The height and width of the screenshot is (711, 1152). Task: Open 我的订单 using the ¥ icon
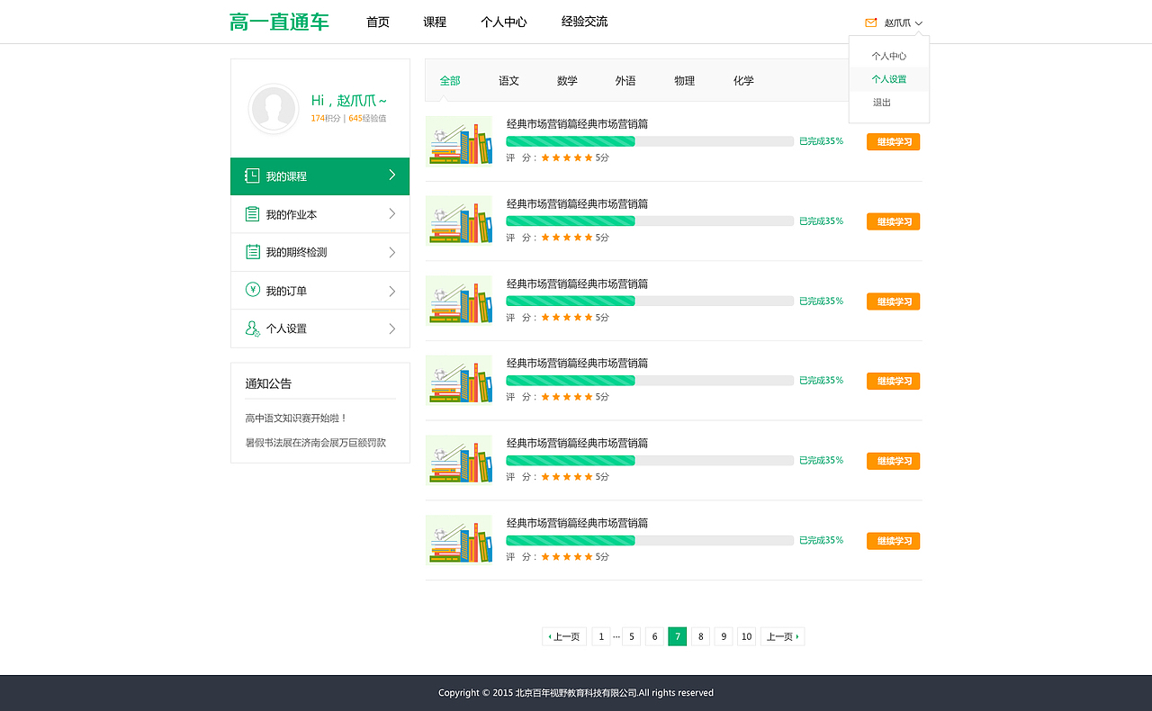(x=251, y=290)
